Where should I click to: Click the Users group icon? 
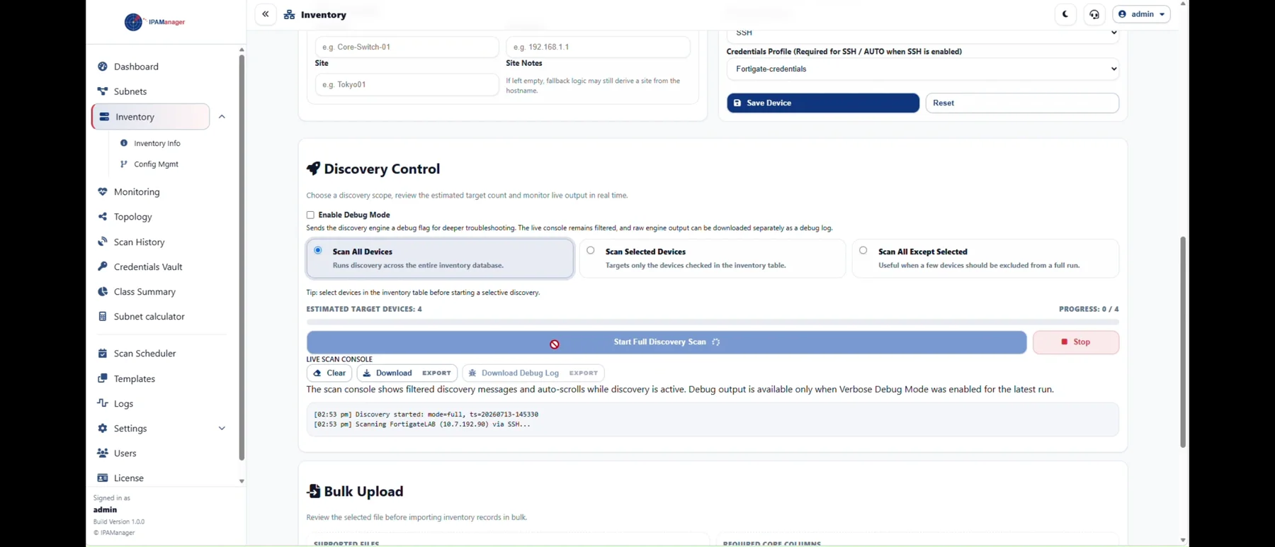[103, 453]
